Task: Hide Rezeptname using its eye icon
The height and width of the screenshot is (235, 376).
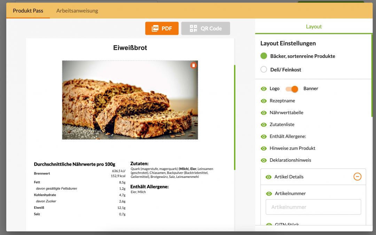Action: 264,101
